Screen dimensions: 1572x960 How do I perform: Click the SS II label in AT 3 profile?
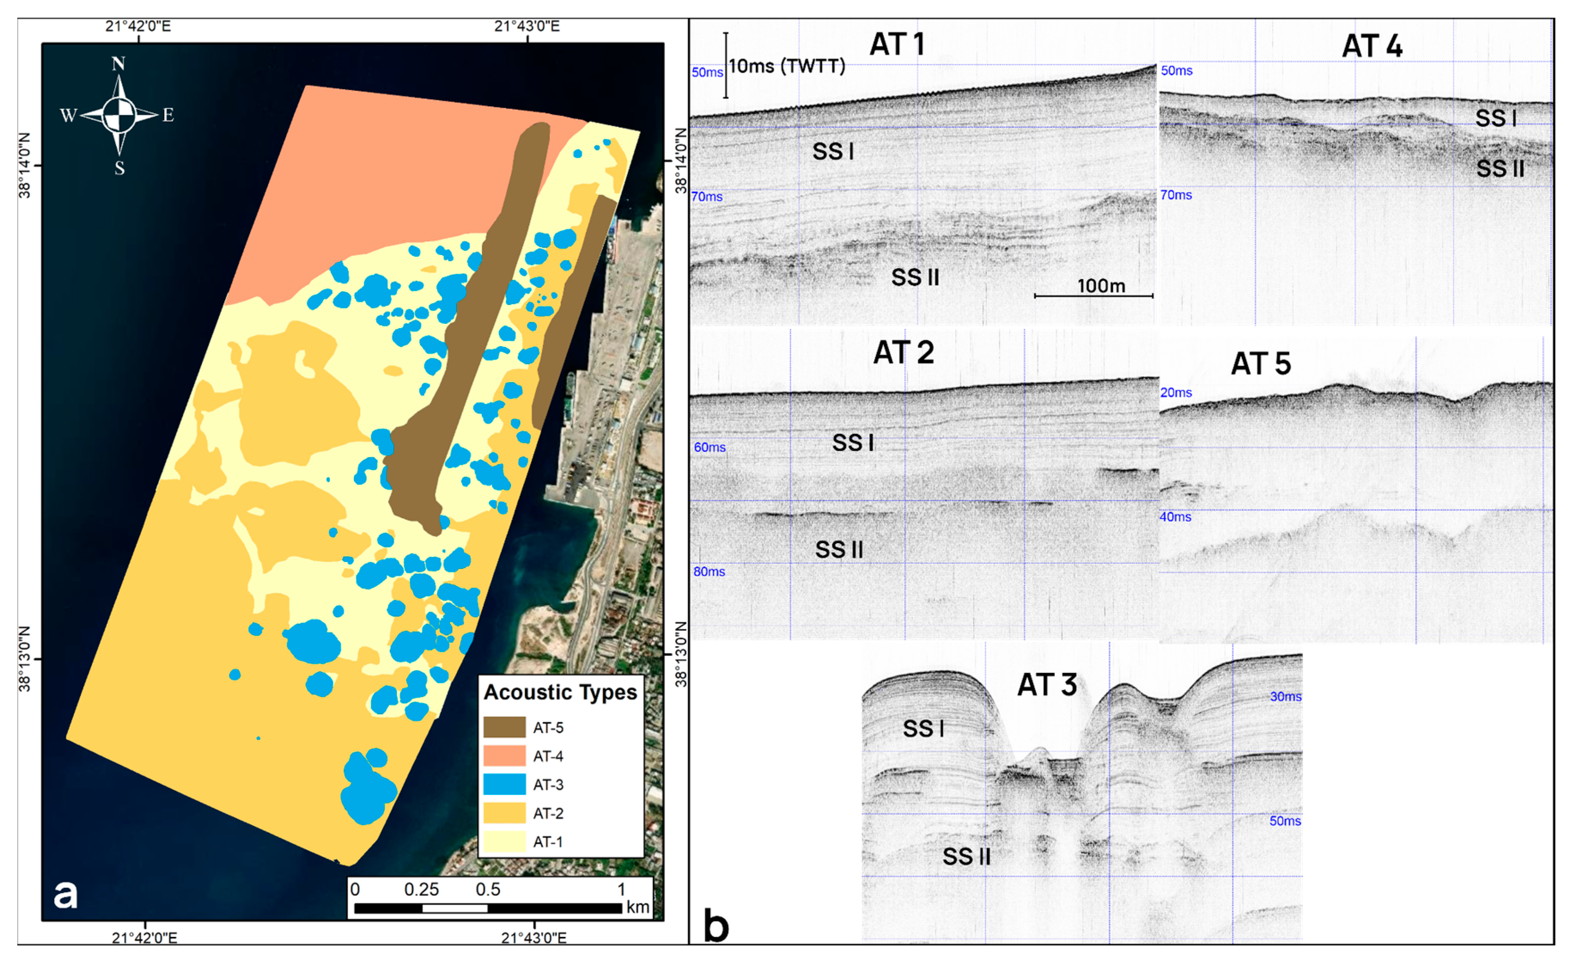pos(966,857)
